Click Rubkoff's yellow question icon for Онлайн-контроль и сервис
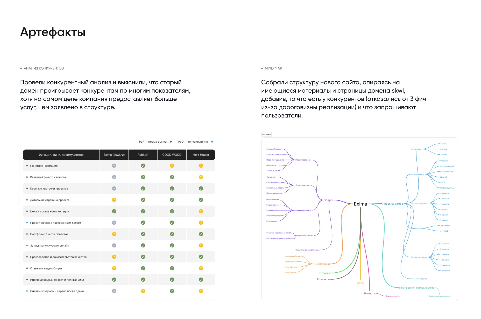The height and width of the screenshot is (319, 481). click(143, 291)
